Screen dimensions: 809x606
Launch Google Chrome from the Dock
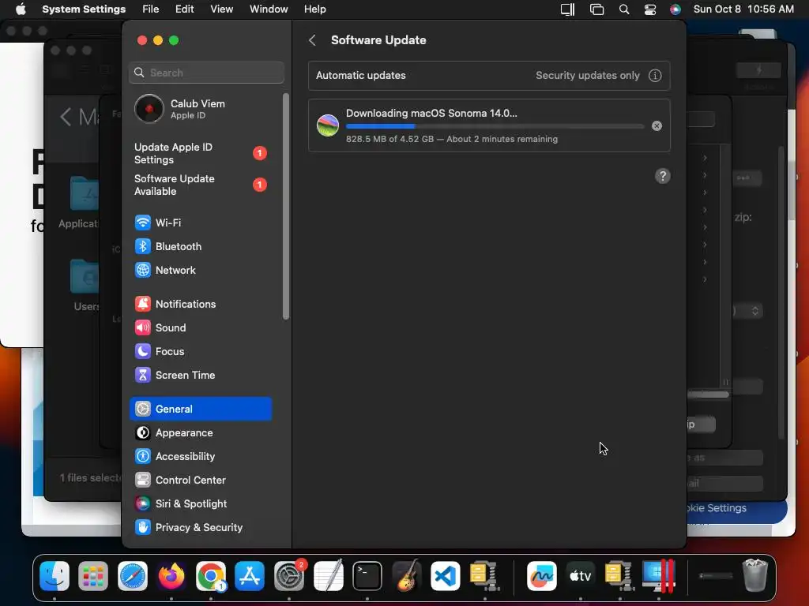click(x=210, y=575)
